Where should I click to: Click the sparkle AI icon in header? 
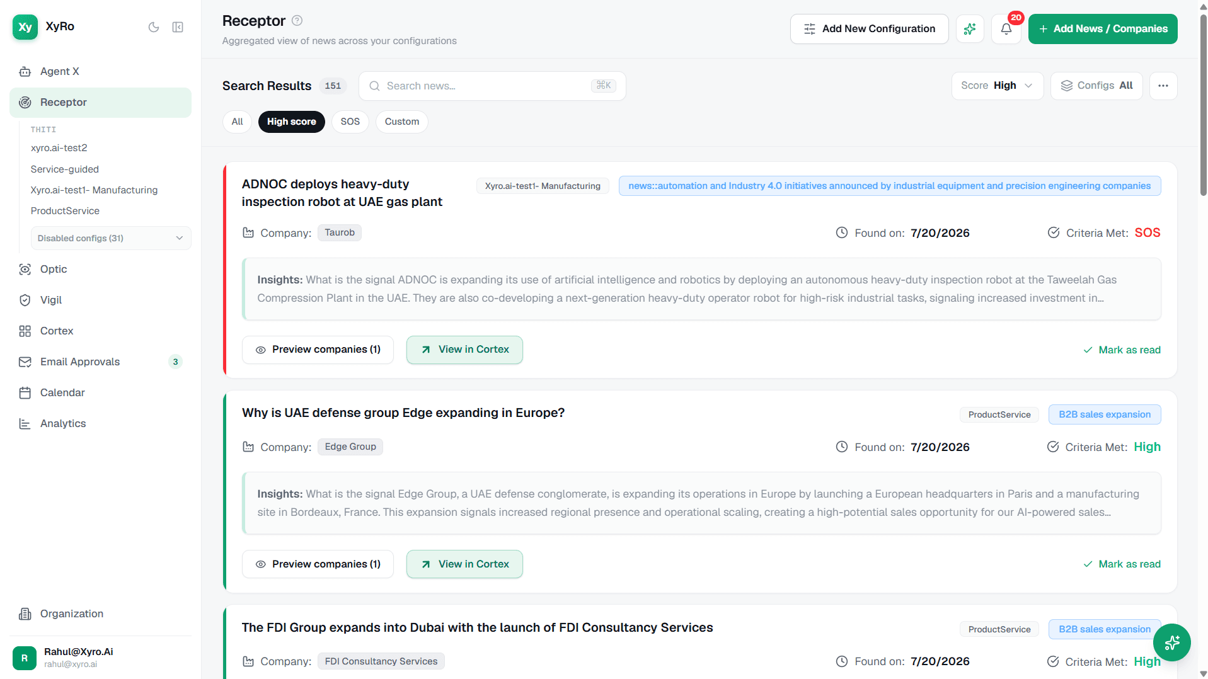coord(970,29)
